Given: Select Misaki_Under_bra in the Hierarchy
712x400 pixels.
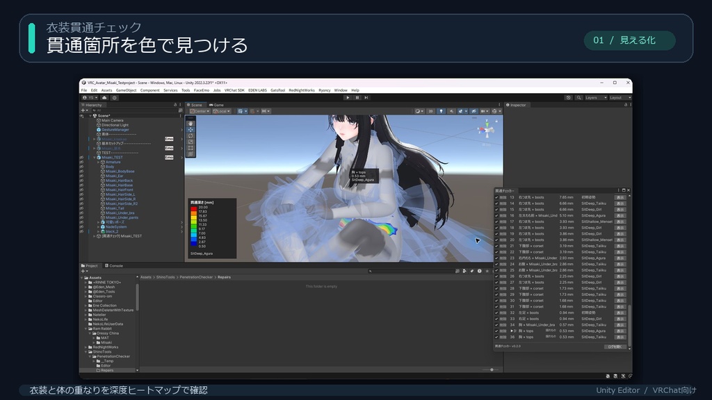Looking at the screenshot, I should click(120, 212).
